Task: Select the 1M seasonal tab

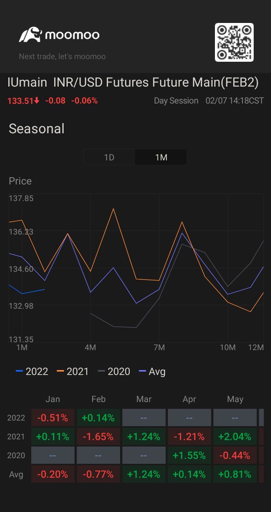Action: 161,157
